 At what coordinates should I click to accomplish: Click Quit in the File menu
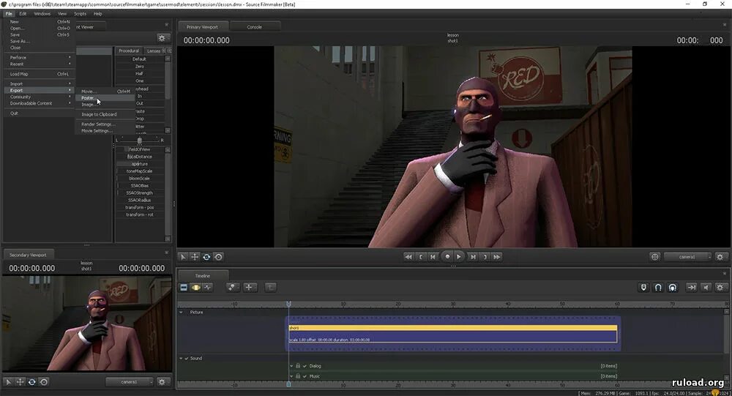pyautogui.click(x=40, y=113)
